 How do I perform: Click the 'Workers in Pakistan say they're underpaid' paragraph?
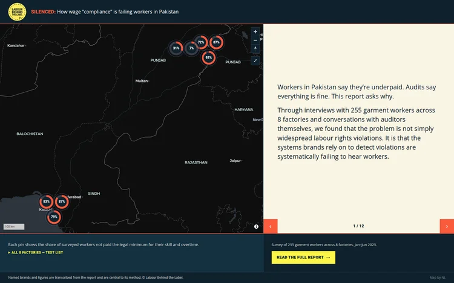pos(357,92)
